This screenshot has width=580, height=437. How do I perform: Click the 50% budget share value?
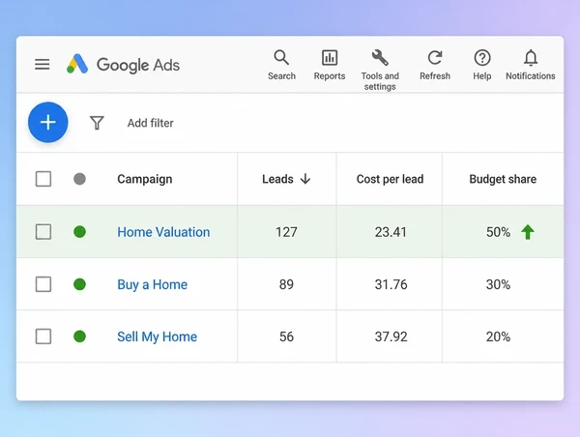pyautogui.click(x=498, y=232)
